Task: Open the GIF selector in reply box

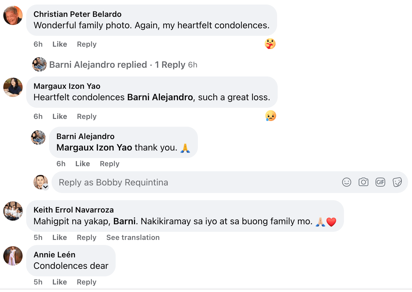Action: pos(380,182)
